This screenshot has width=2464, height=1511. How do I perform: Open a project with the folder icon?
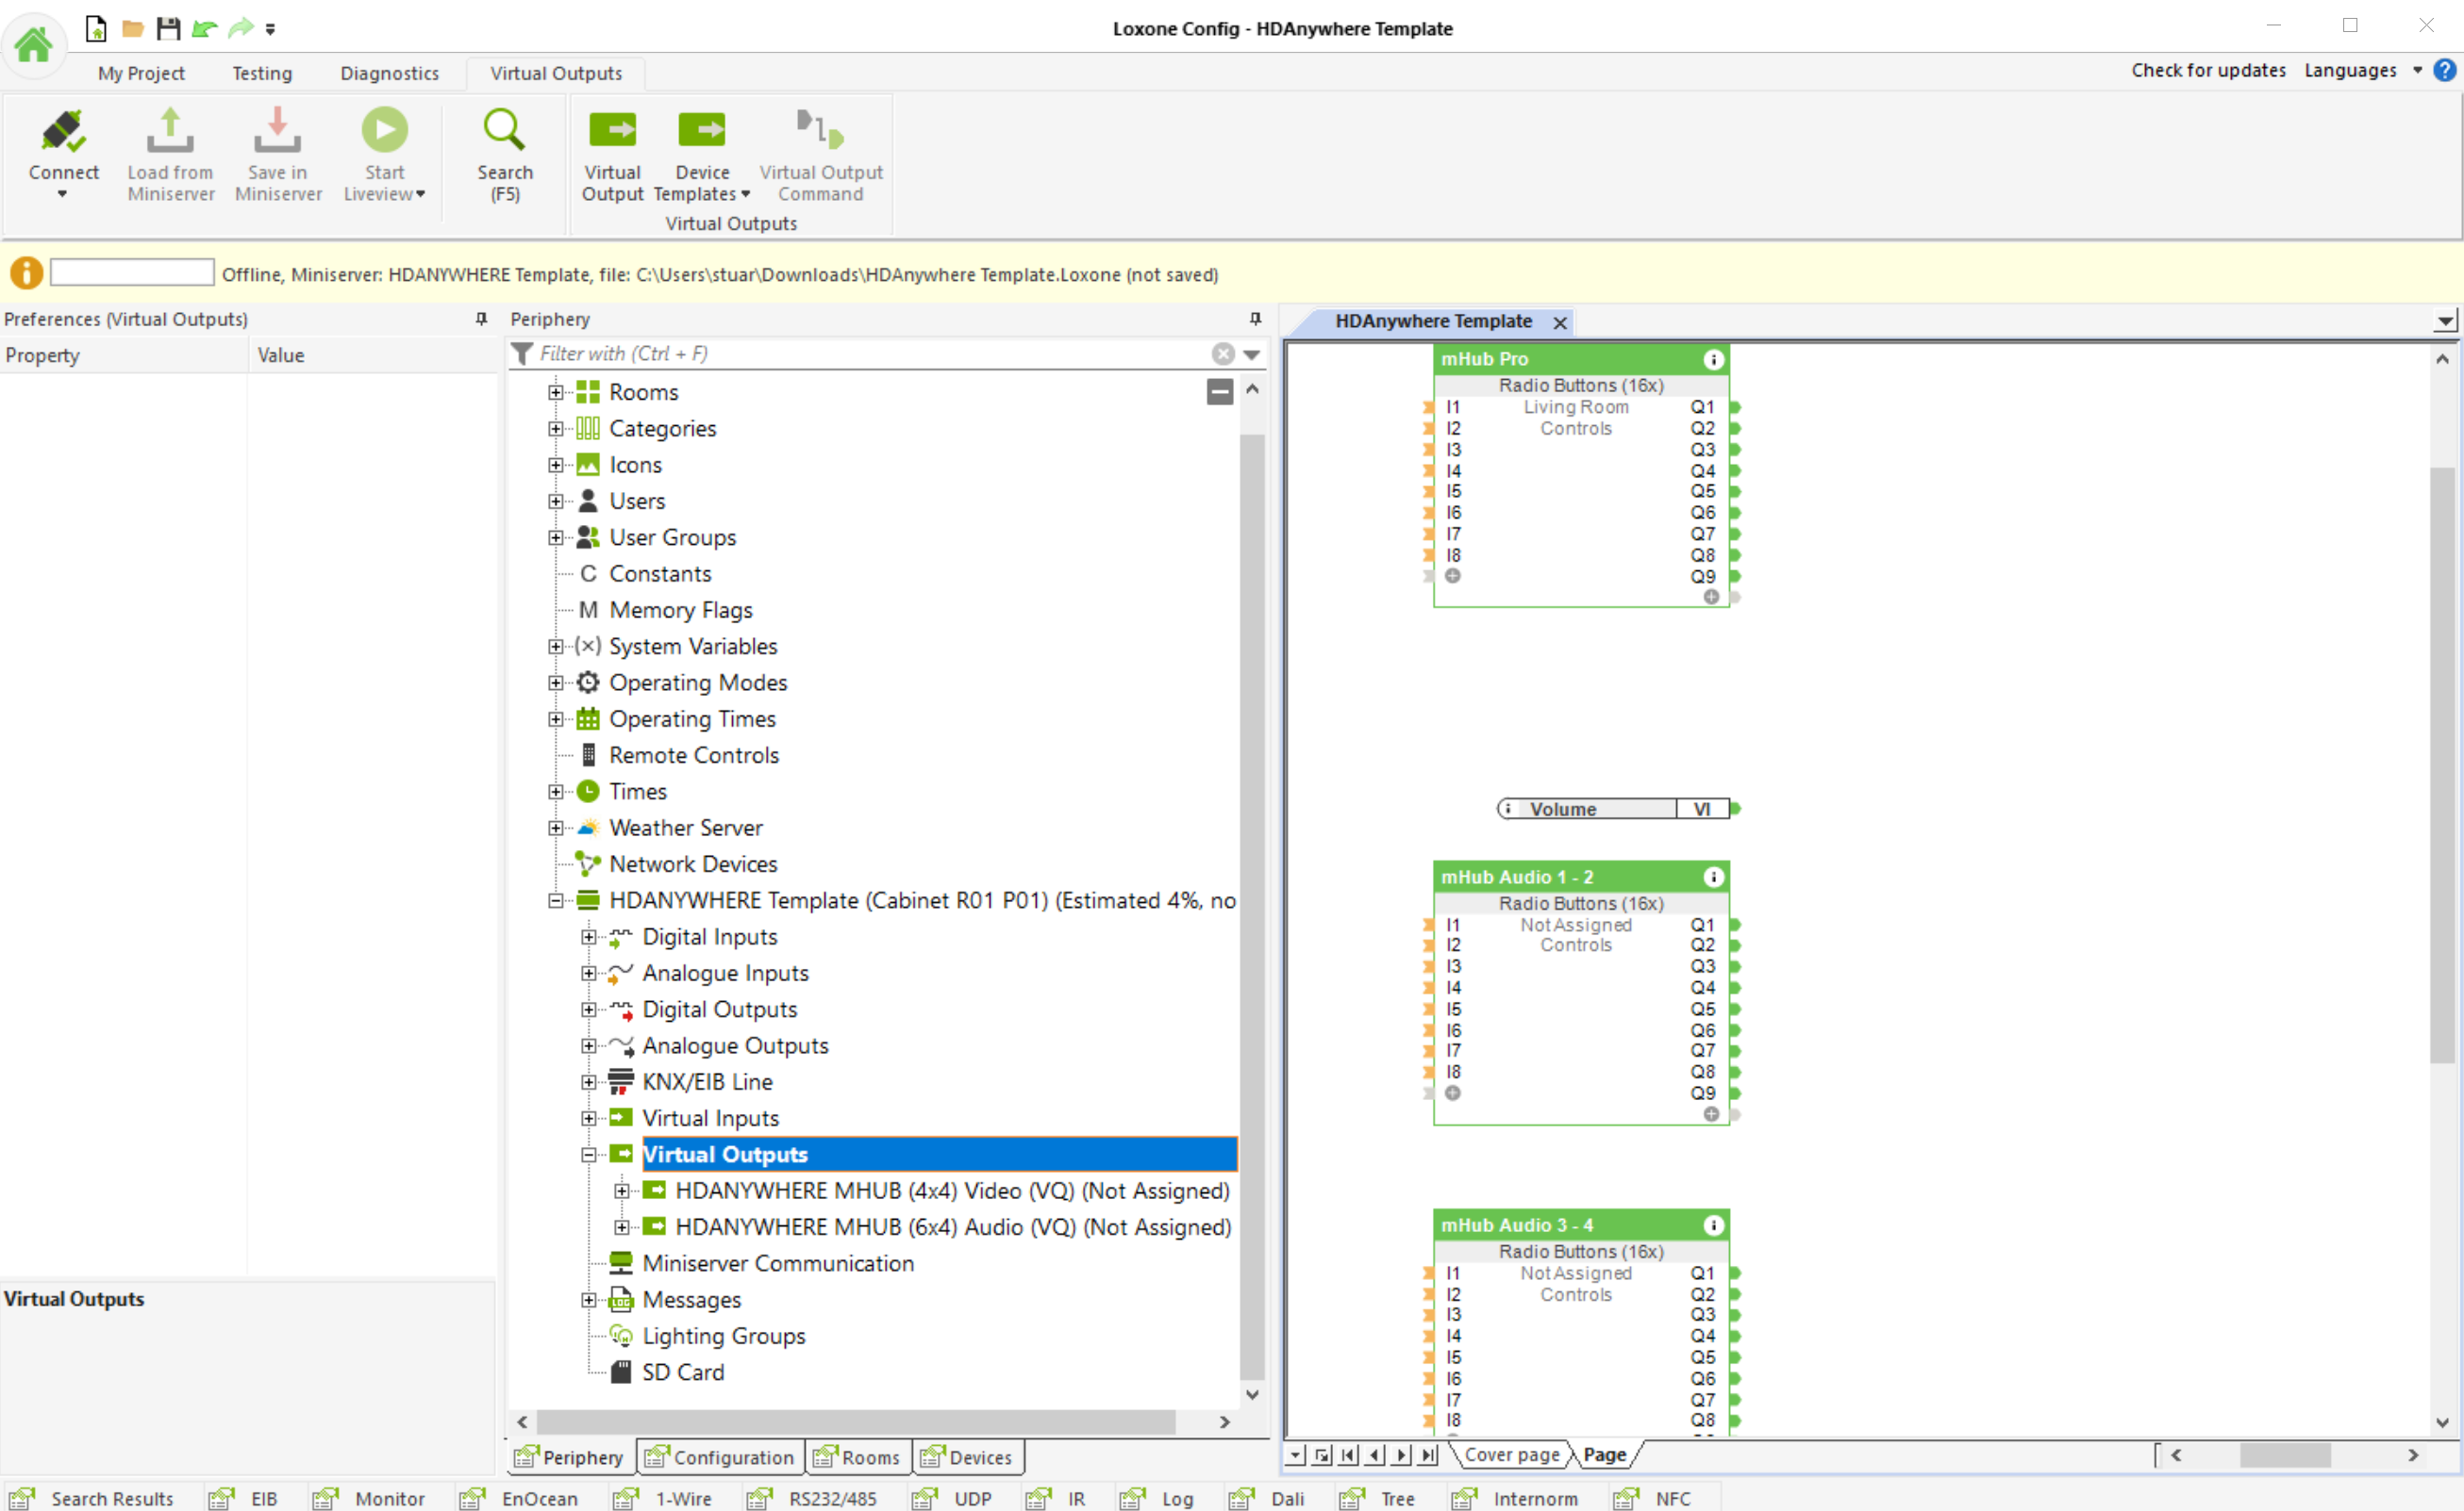coord(132,28)
